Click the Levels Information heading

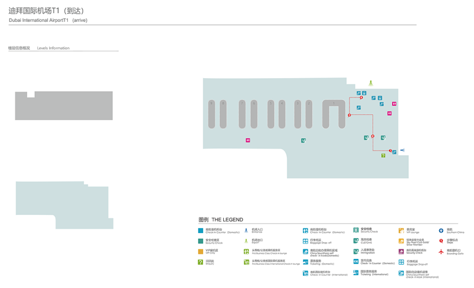coord(53,48)
